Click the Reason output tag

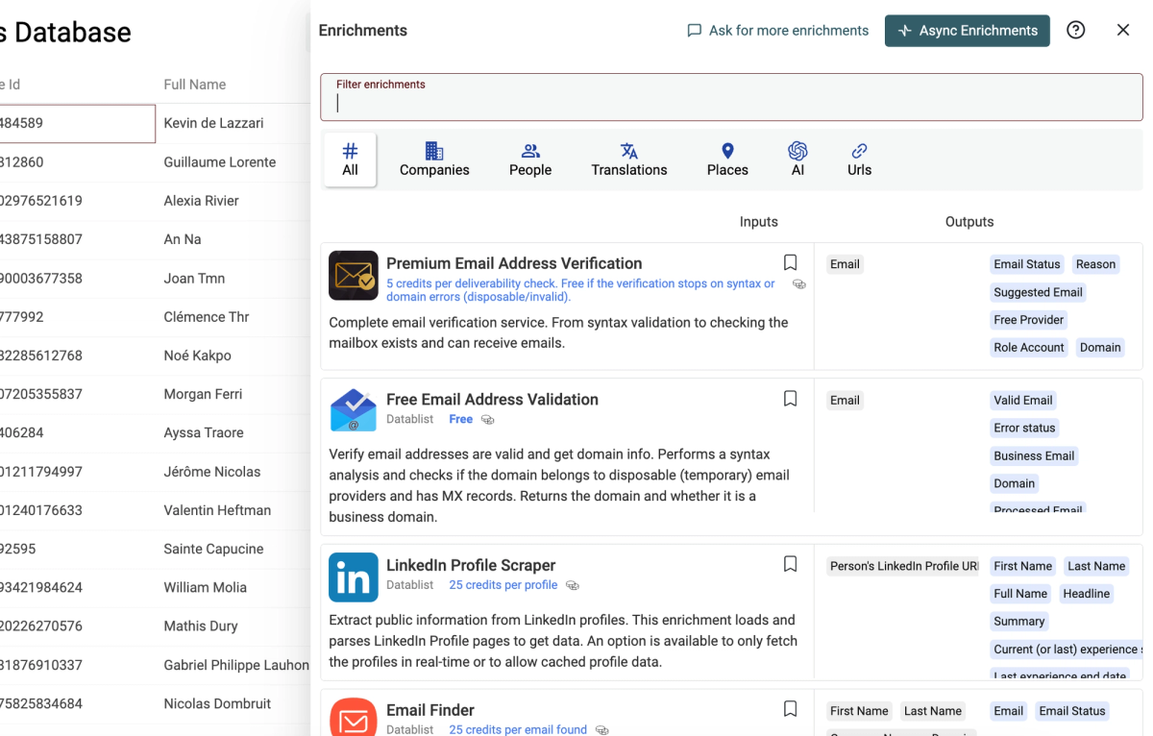[1095, 264]
